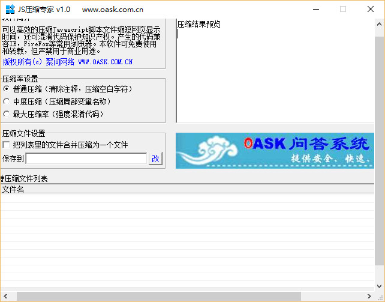Click the vertical scrollbar thumb
The width and height of the screenshot is (385, 302).
380,151
